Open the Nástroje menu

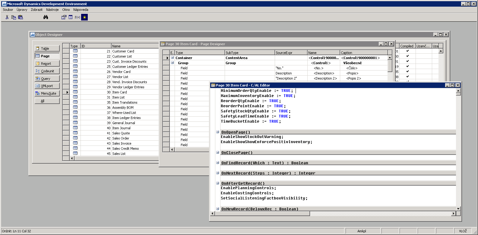(x=52, y=10)
